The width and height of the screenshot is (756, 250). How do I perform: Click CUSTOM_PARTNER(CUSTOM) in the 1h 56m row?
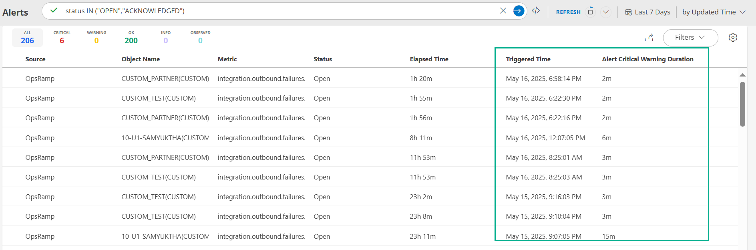point(165,118)
